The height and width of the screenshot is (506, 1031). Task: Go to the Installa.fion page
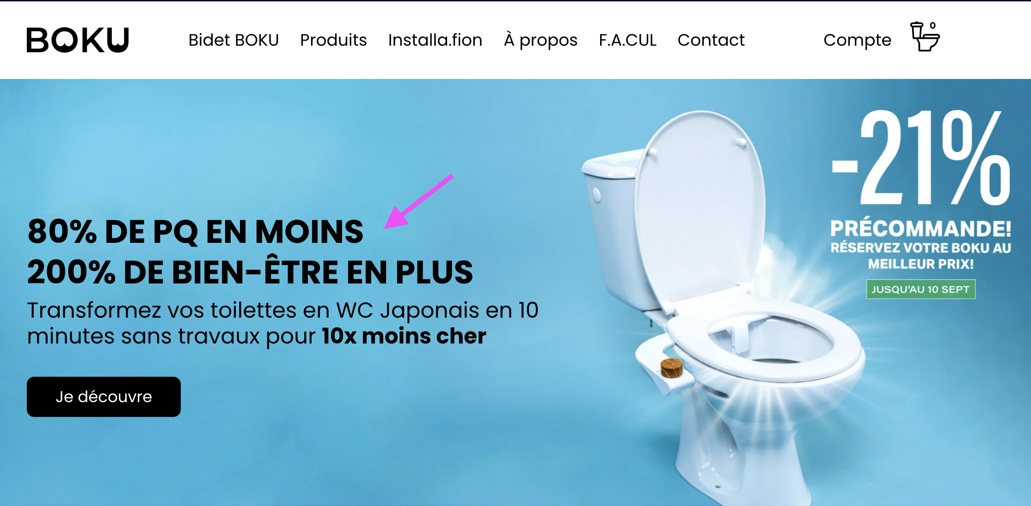tap(435, 40)
